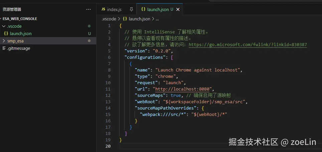Click the "launch" request value

coord(173,83)
